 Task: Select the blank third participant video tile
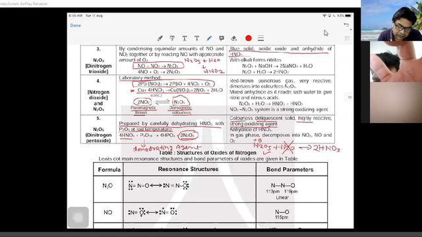click(x=396, y=103)
